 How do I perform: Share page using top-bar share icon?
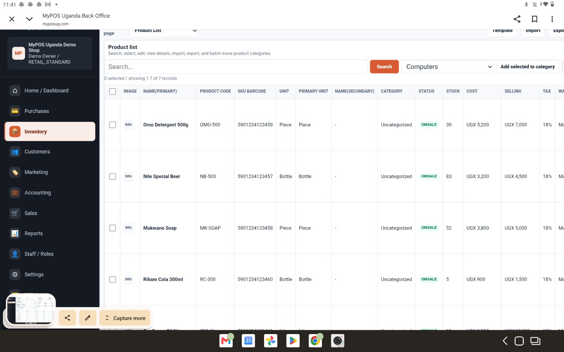point(517,19)
